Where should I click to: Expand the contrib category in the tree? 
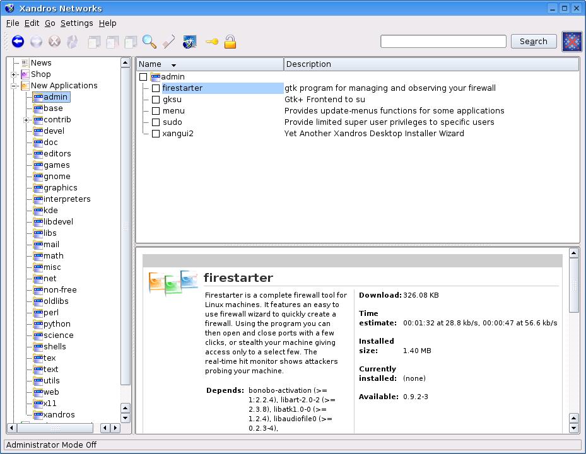[26, 120]
